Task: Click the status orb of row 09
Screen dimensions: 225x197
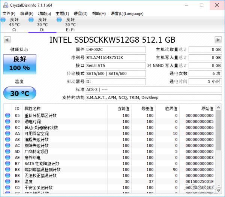Action: click(8, 121)
